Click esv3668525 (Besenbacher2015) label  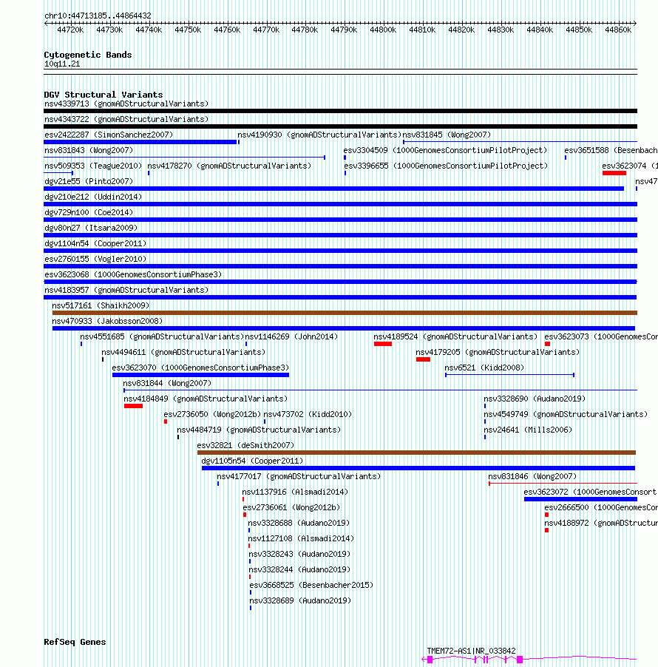point(311,586)
